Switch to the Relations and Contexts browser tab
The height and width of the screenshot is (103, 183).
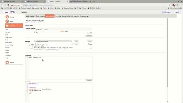[80, 2]
